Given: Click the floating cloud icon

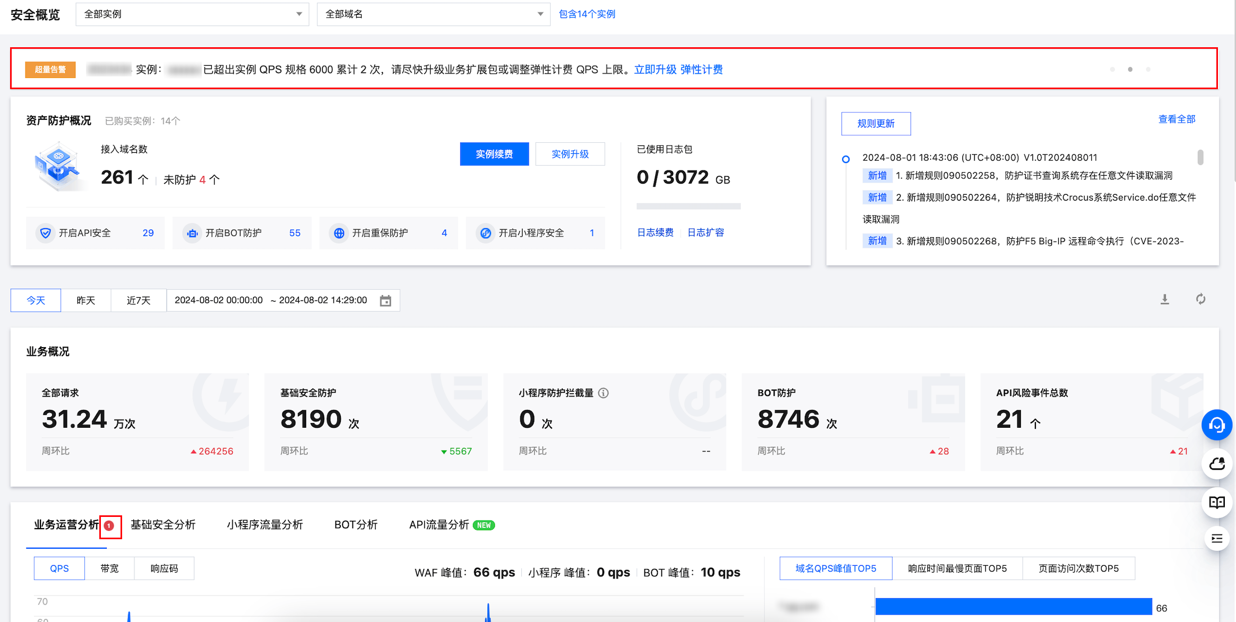Looking at the screenshot, I should pos(1216,464).
